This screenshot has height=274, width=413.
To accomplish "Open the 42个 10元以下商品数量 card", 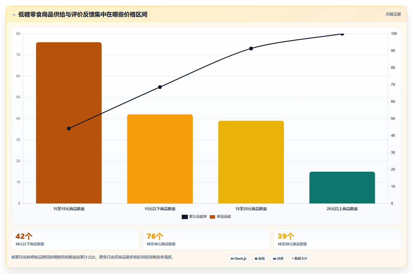I will tap(75, 239).
